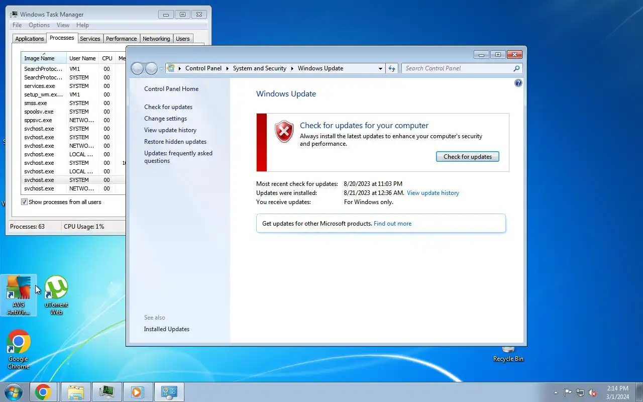The height and width of the screenshot is (402, 643).
Task: Open Change settings sidebar link
Action: pyautogui.click(x=165, y=119)
